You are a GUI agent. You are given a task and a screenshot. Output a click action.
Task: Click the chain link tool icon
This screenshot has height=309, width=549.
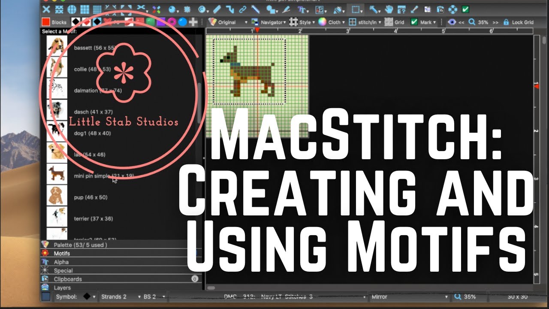(242, 9)
